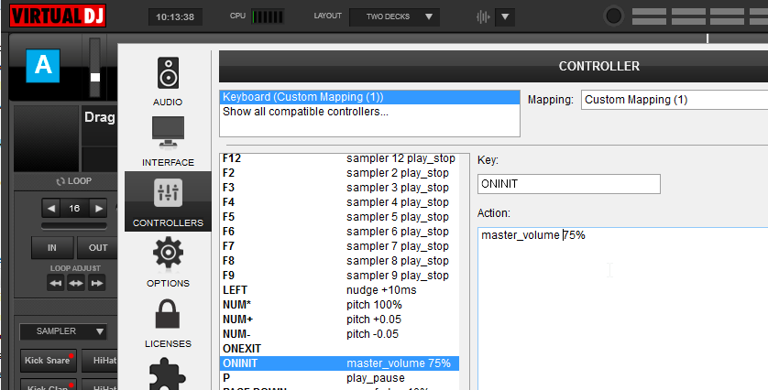Select the P play_pause row

coord(339,378)
